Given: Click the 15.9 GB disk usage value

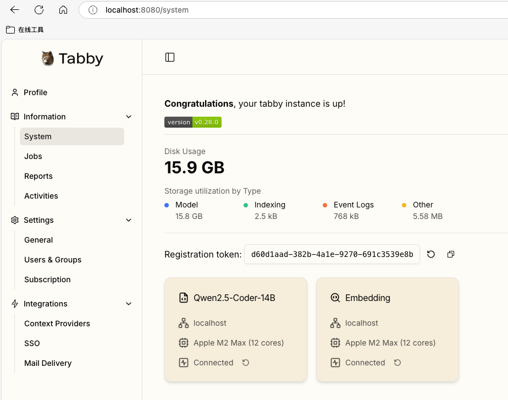Looking at the screenshot, I should [x=195, y=168].
